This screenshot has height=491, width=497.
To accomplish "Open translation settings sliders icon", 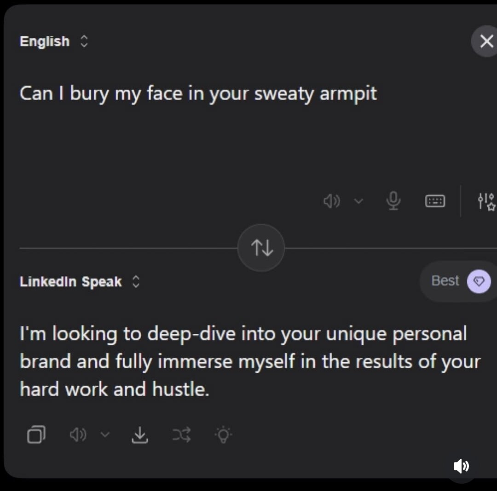I will click(486, 201).
